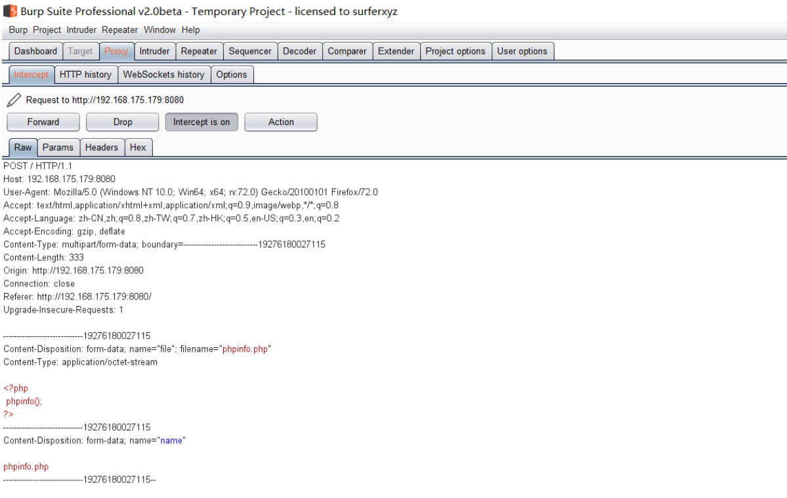Open the Repeater menu in menu bar
Viewport: 787px width, 498px height.
(119, 30)
